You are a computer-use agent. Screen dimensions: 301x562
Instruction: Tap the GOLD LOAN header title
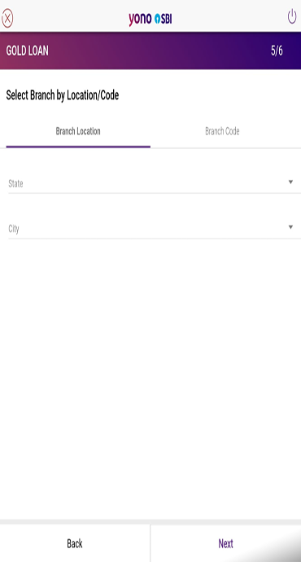click(27, 50)
